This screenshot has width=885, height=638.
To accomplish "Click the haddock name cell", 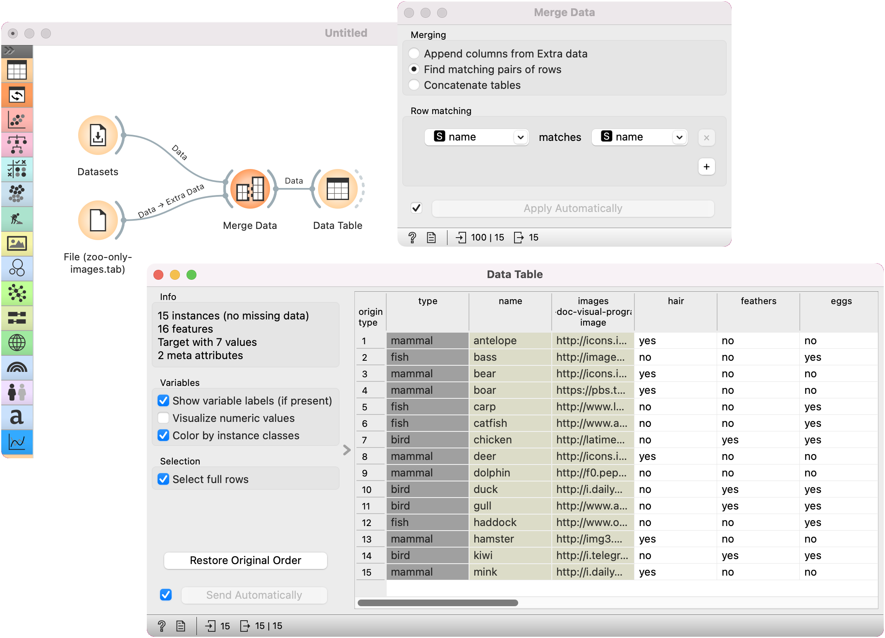I will [x=510, y=523].
